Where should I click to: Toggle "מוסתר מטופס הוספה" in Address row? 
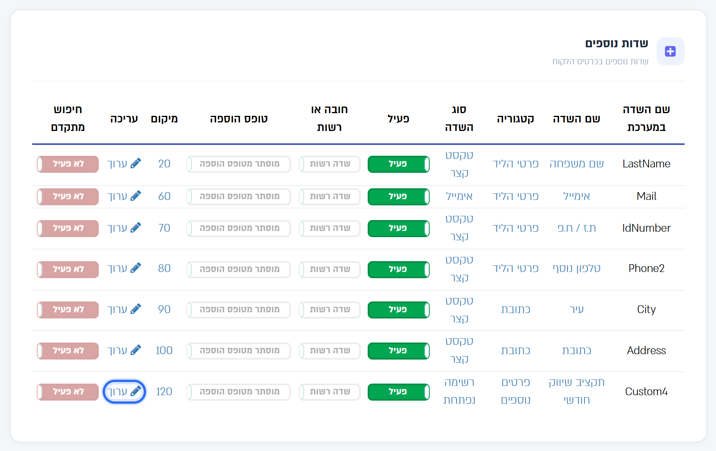point(239,351)
